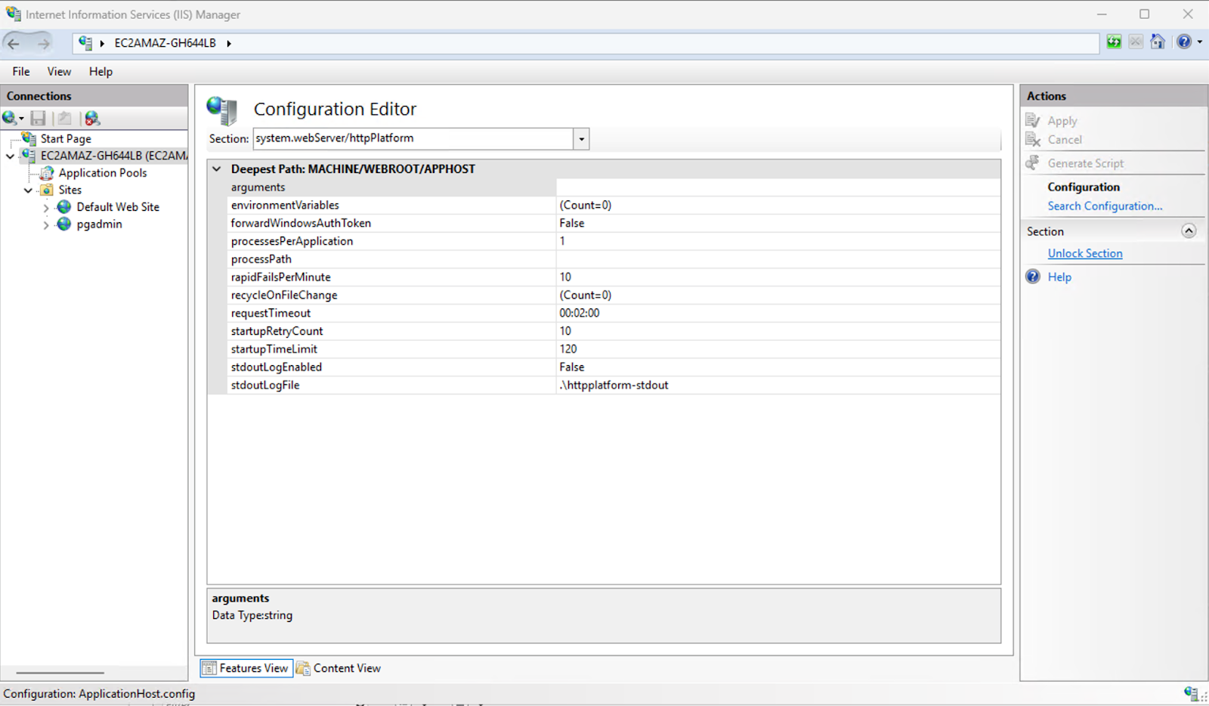Viewport: 1209px width, 706px height.
Task: Click the Unlock Section link
Action: (x=1084, y=254)
